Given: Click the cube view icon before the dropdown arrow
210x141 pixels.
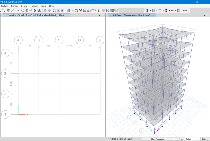Looking at the screenshot, I should 63,10.
